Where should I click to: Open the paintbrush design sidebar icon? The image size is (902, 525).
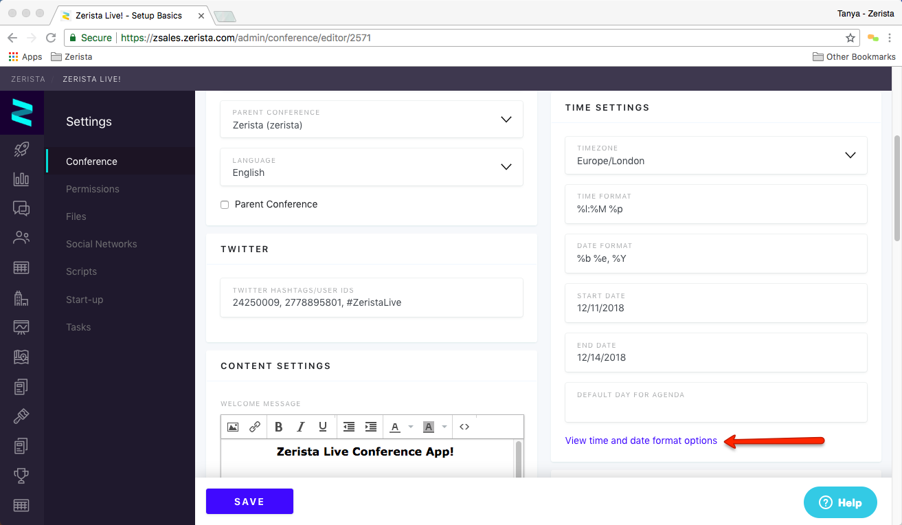coord(21,416)
